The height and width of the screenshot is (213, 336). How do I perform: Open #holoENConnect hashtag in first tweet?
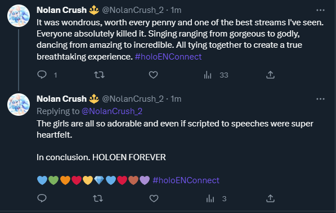[168, 57]
